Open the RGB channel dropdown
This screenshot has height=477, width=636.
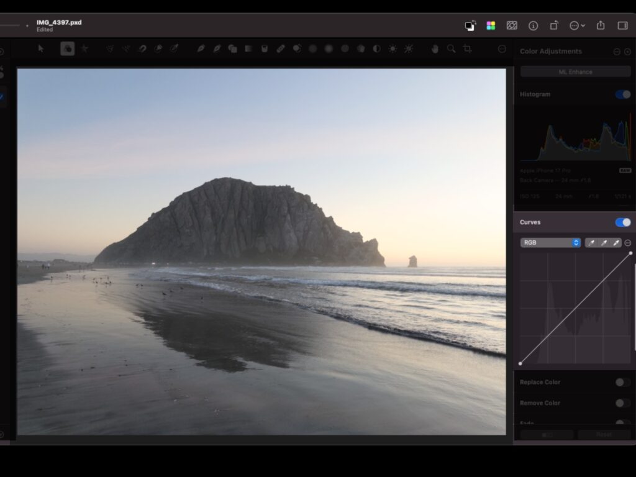pyautogui.click(x=550, y=243)
